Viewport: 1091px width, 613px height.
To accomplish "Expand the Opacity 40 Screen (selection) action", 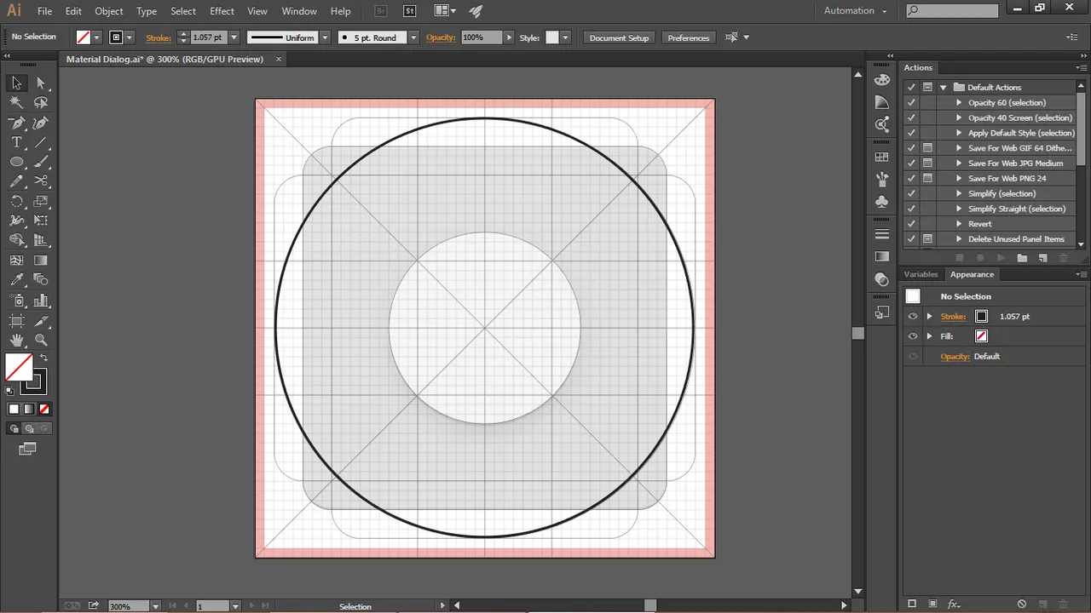I will pyautogui.click(x=959, y=117).
